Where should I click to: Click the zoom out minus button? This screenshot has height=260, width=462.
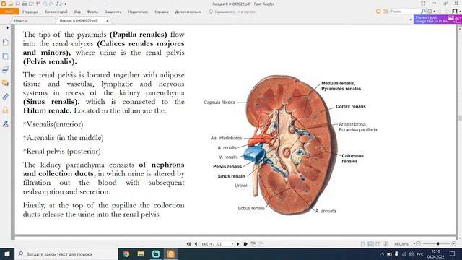418,244
